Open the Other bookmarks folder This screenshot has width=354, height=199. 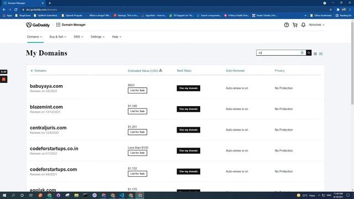tap(321, 15)
